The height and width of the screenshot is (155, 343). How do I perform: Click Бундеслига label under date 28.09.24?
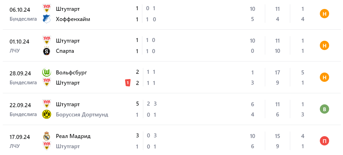[23, 83]
